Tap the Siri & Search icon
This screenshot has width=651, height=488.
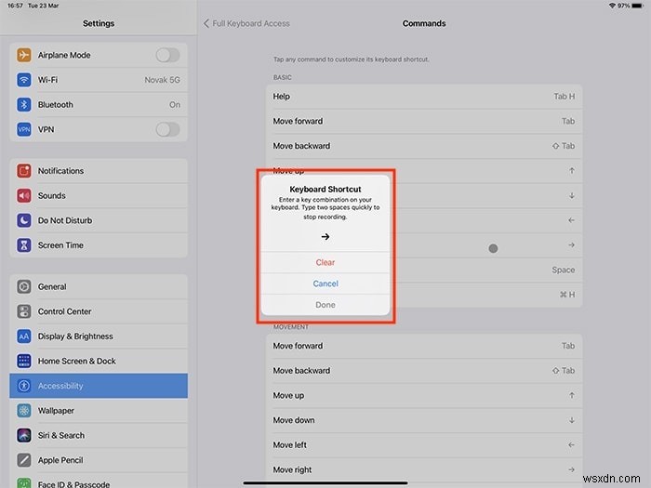pyautogui.click(x=23, y=435)
